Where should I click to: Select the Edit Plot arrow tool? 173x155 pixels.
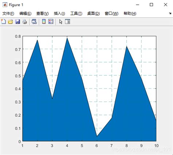[61, 22]
